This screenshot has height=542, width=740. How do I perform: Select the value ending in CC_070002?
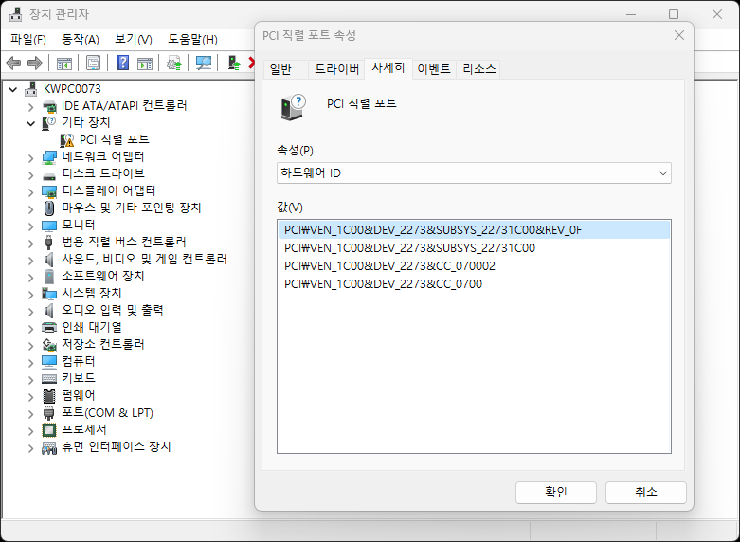[474, 266]
